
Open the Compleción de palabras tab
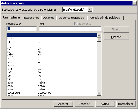point(105,18)
